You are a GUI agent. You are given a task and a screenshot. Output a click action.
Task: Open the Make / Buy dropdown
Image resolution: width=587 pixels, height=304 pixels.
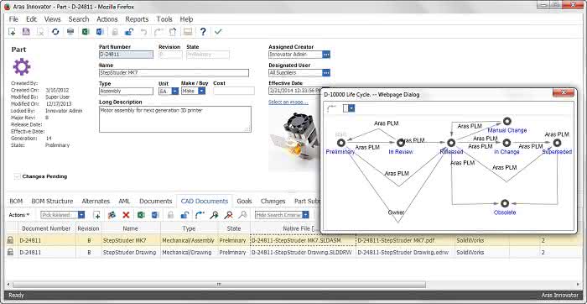tap(201, 91)
